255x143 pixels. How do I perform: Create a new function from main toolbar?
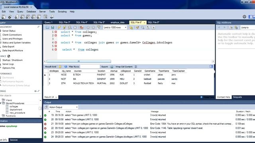click(x=39, y=17)
